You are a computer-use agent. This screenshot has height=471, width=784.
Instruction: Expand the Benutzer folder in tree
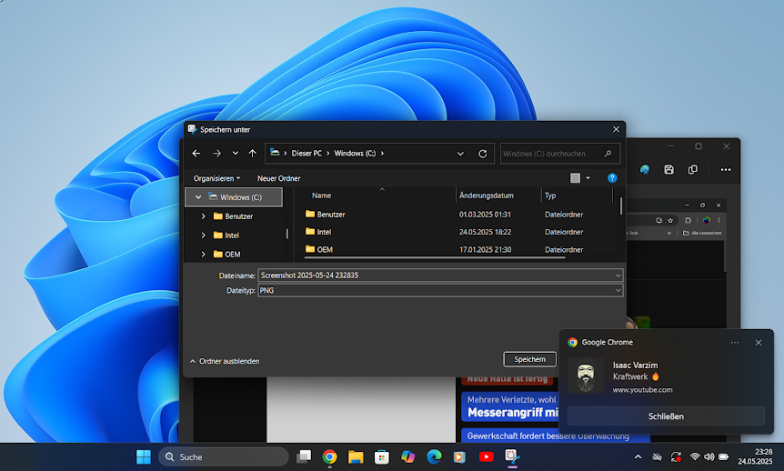point(203,216)
